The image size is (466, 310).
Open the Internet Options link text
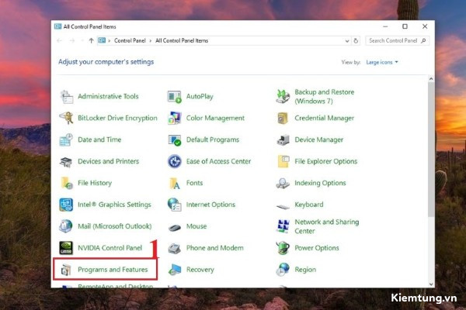pos(210,205)
